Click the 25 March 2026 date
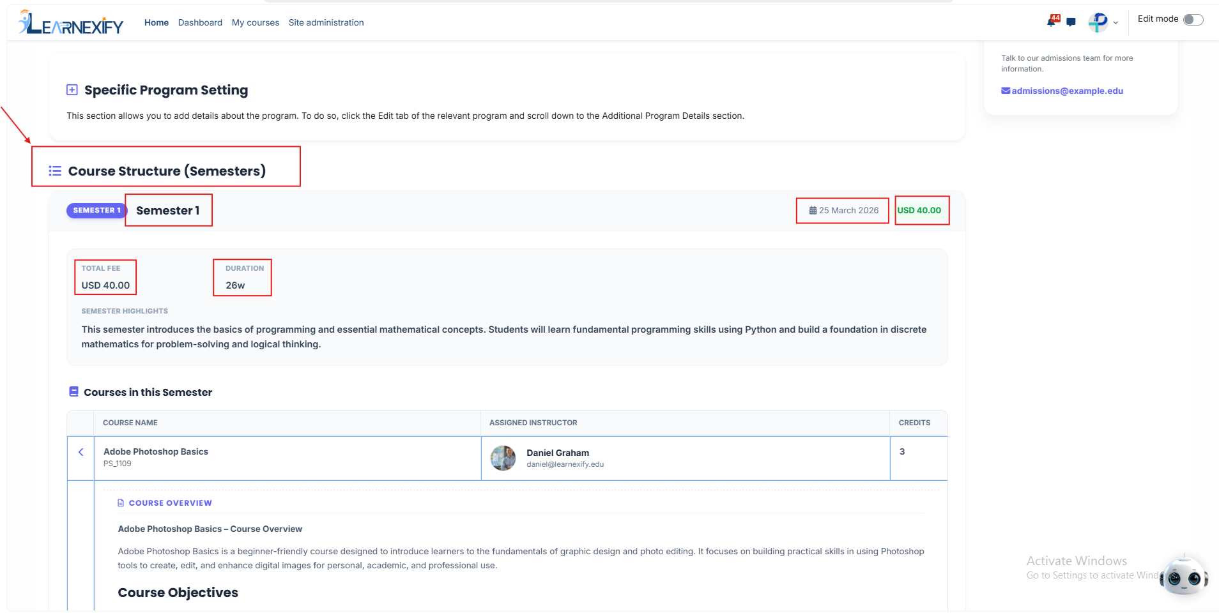The height and width of the screenshot is (613, 1219). coord(849,210)
